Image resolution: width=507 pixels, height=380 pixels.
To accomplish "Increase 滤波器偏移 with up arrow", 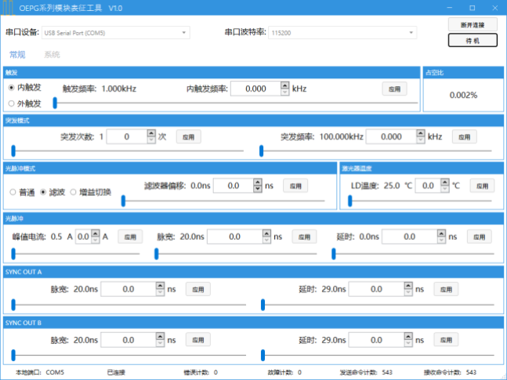I will pyautogui.click(x=258, y=183).
